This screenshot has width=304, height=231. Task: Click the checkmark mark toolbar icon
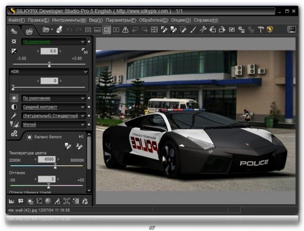[x=232, y=30]
